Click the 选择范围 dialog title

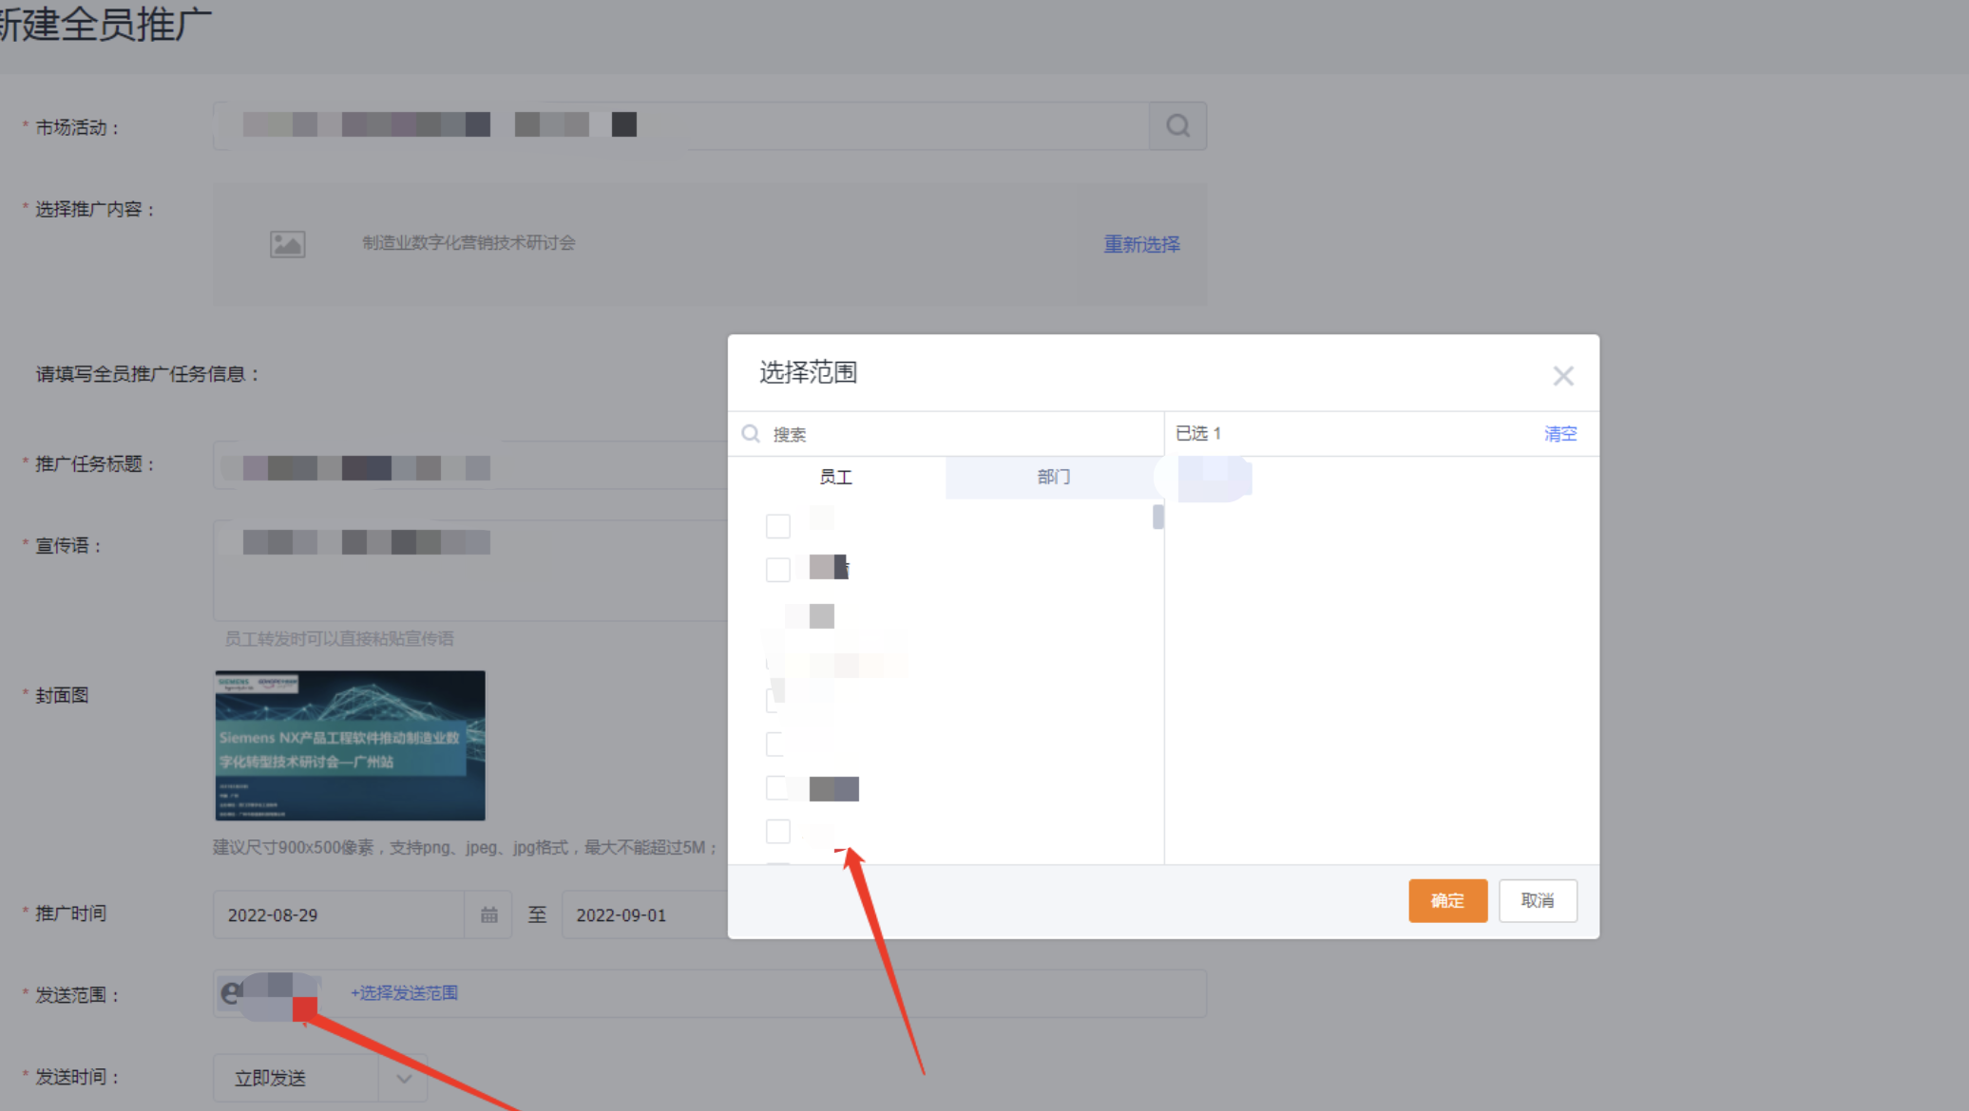[809, 372]
